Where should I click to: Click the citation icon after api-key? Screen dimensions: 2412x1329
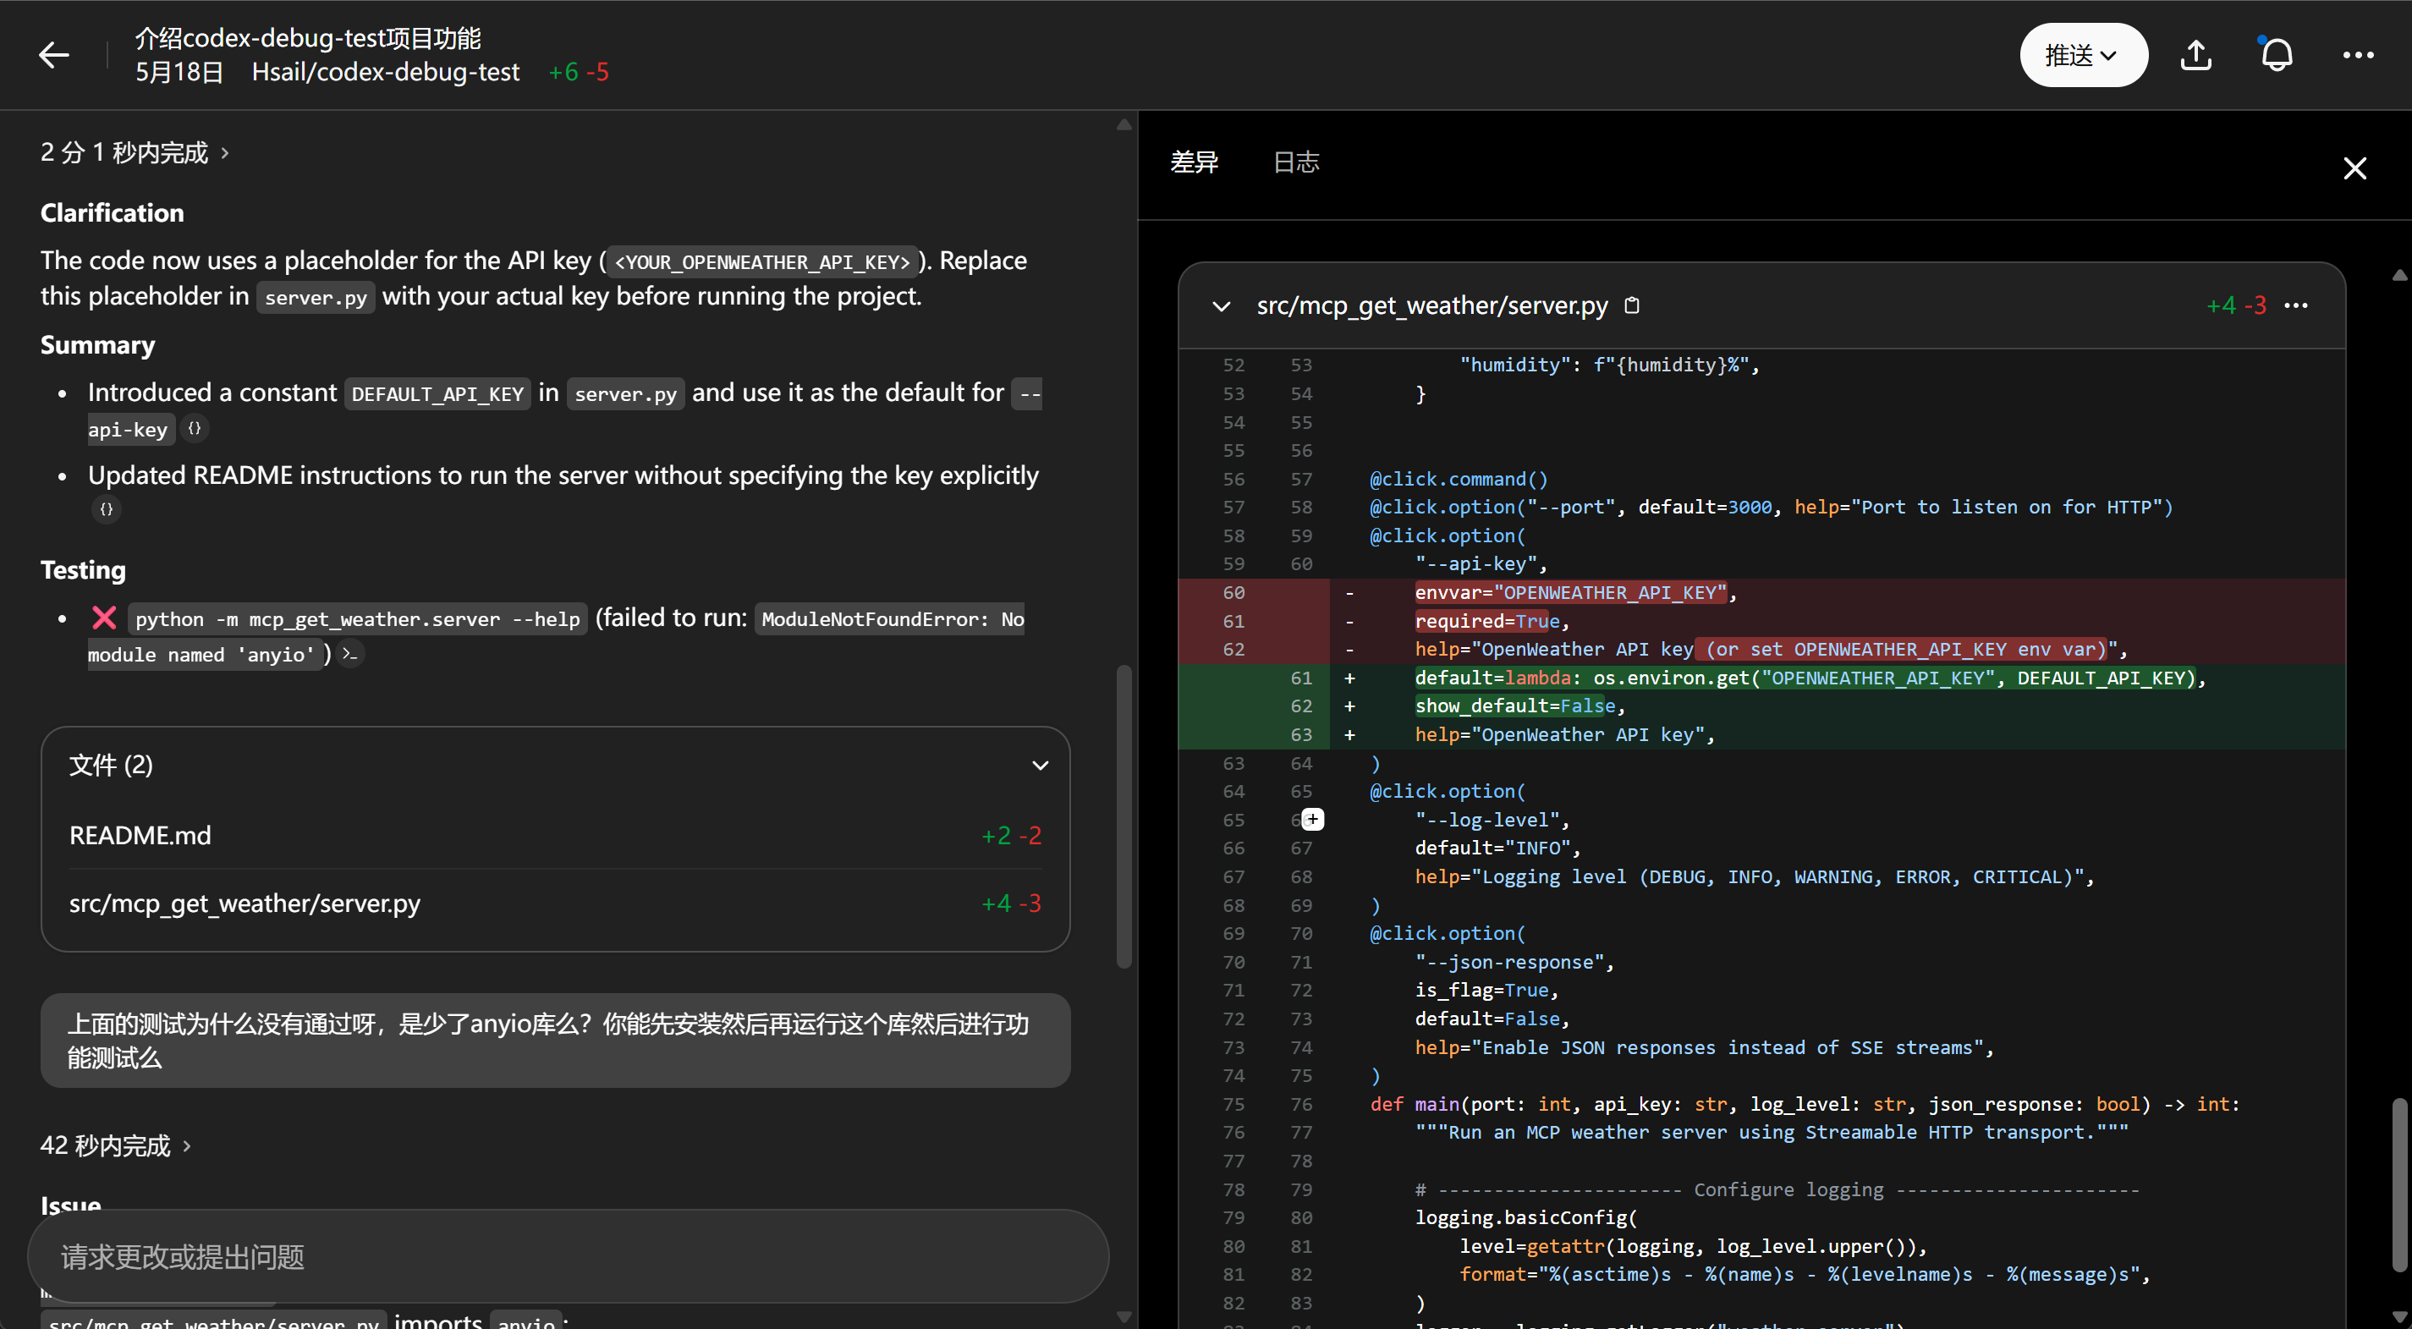194,428
